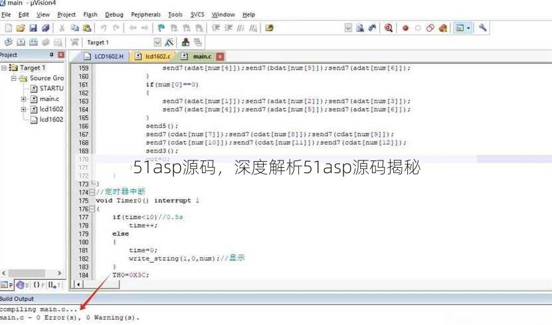Image resolution: width=552 pixels, height=325 pixels.
Task: Switch to the lcd1602.c editor tab
Action: (153, 56)
